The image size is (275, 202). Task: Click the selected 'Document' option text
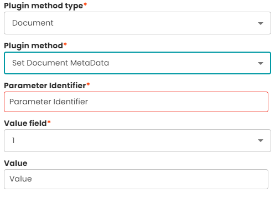coord(33,23)
